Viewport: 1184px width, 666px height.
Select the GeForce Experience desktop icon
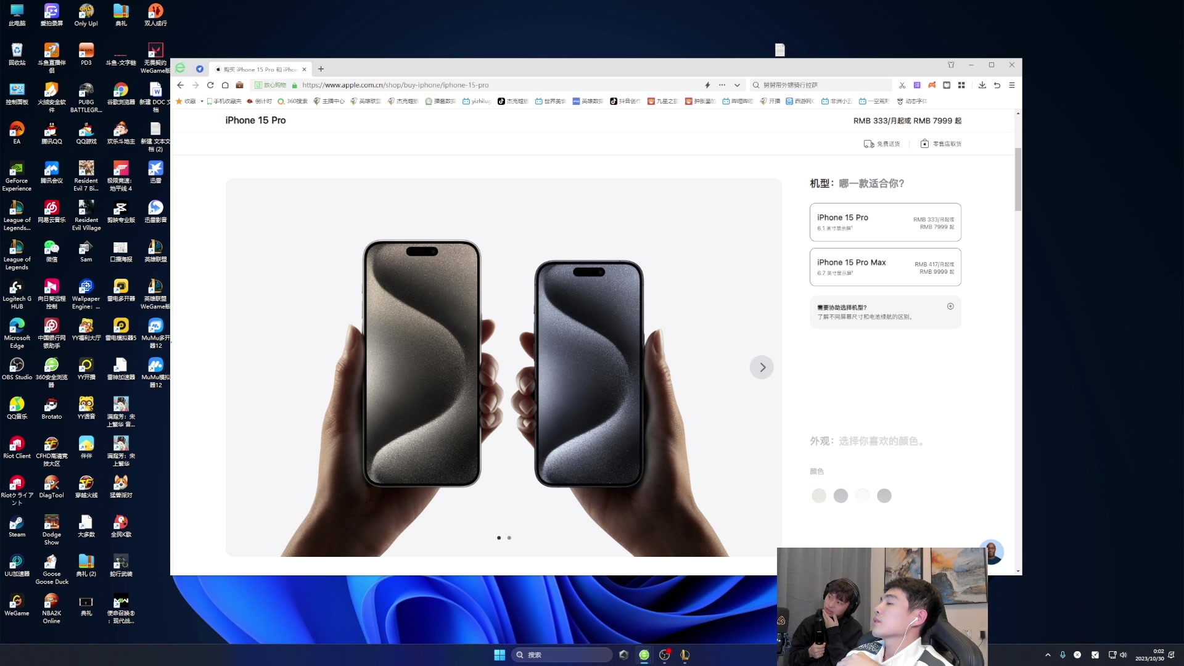click(x=17, y=176)
